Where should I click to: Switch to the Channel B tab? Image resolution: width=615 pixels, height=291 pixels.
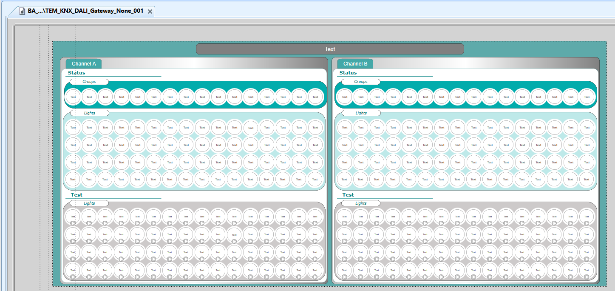[x=355, y=64]
